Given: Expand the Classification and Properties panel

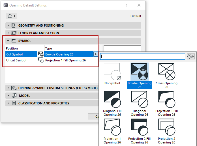Looking at the screenshot, I should [8, 103].
